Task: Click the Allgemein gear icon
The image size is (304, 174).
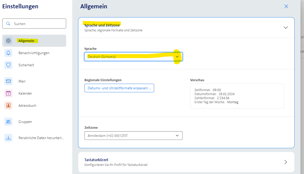Action: click(8, 41)
